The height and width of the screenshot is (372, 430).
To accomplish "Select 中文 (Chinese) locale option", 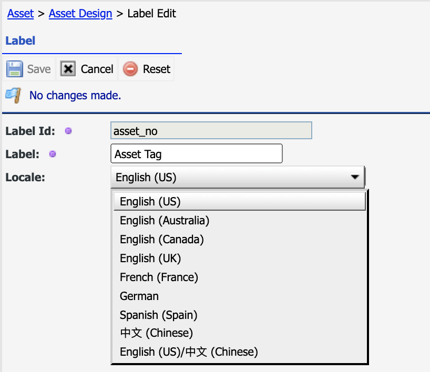I will 239,333.
